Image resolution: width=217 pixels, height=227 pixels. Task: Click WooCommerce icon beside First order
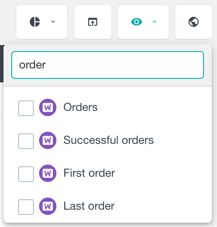click(x=48, y=173)
